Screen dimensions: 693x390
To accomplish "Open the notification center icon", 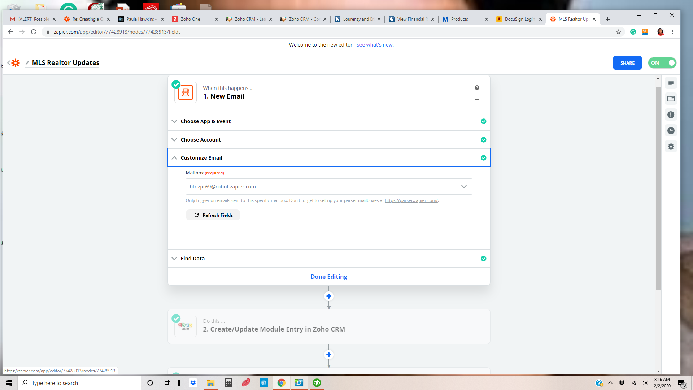I will point(681,383).
